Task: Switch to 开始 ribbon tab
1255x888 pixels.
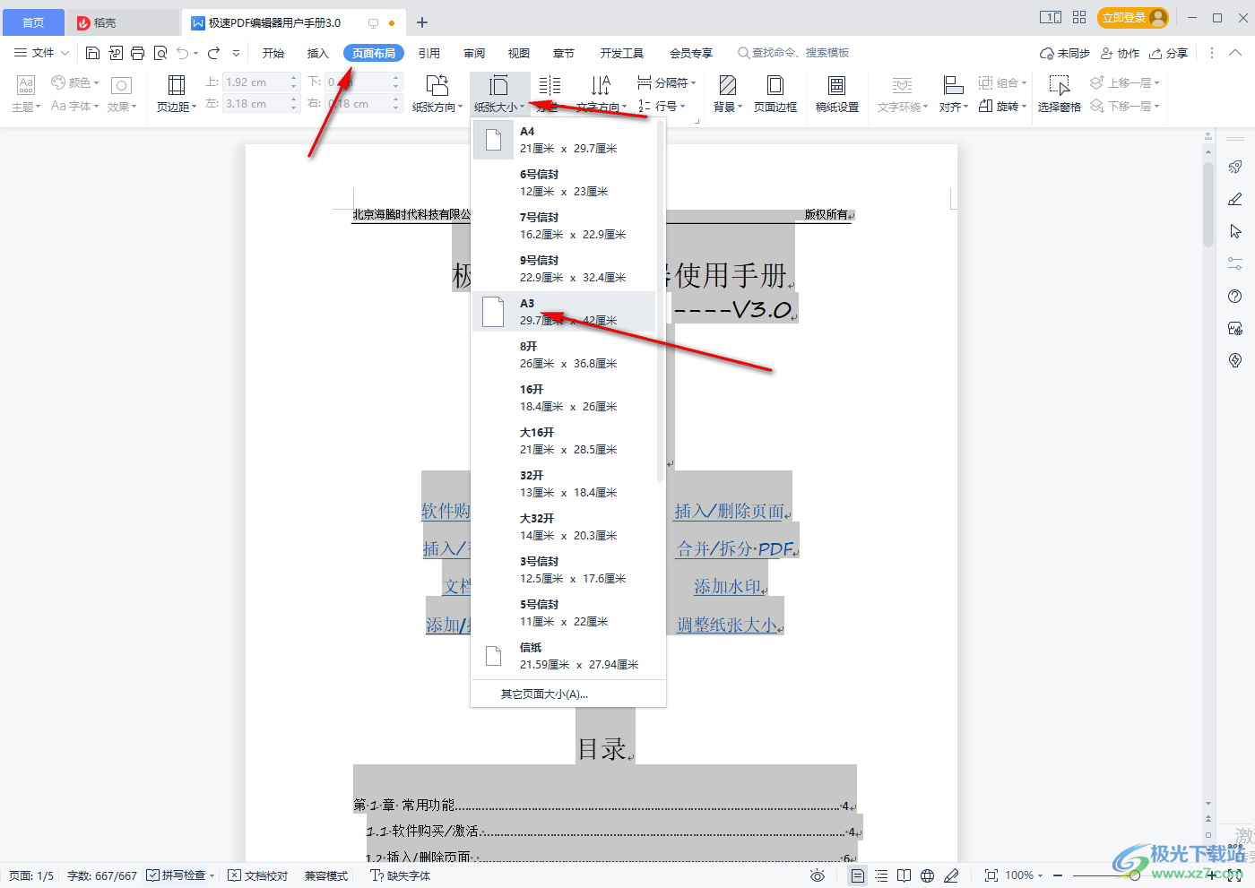Action: point(273,53)
